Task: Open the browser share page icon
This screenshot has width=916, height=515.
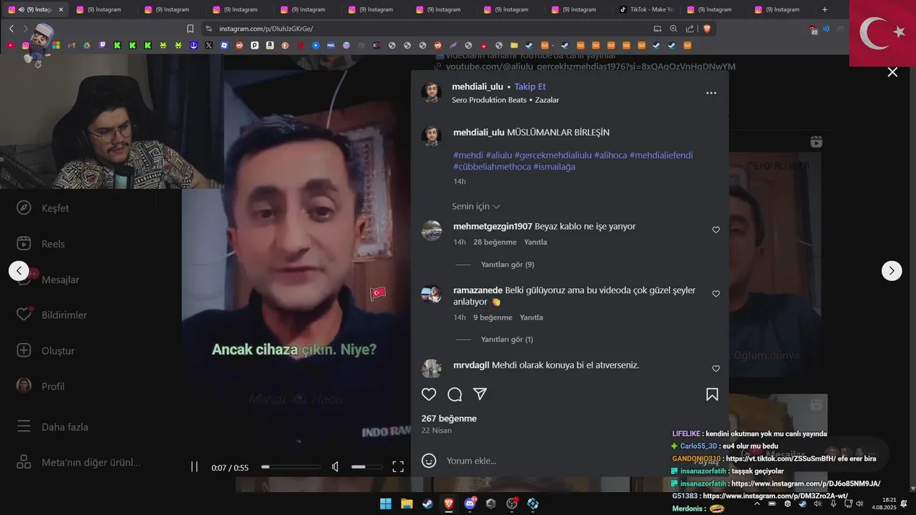Action: click(690, 29)
